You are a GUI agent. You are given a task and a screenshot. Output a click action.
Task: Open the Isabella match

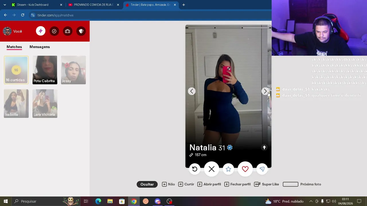tap(16, 104)
